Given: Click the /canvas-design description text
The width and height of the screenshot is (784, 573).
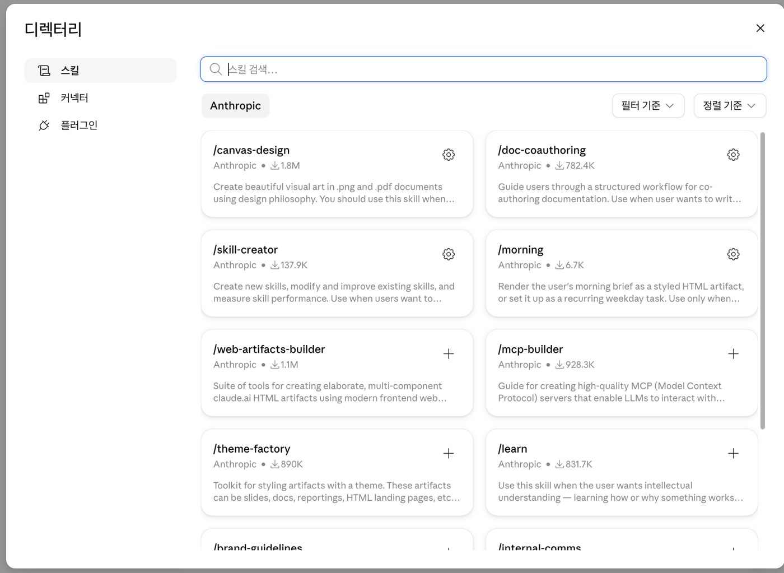Looking at the screenshot, I should click(x=334, y=193).
